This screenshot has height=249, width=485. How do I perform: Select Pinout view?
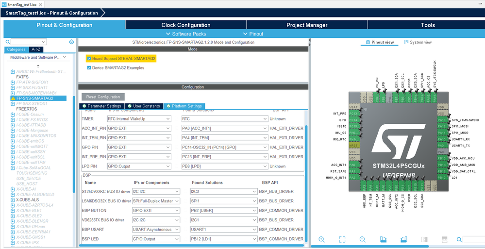[380, 42]
